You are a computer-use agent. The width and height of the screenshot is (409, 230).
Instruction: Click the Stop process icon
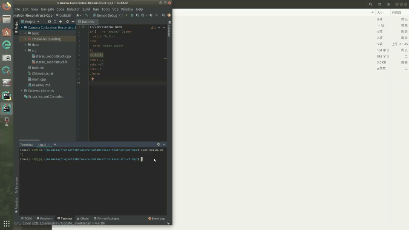(x=156, y=15)
